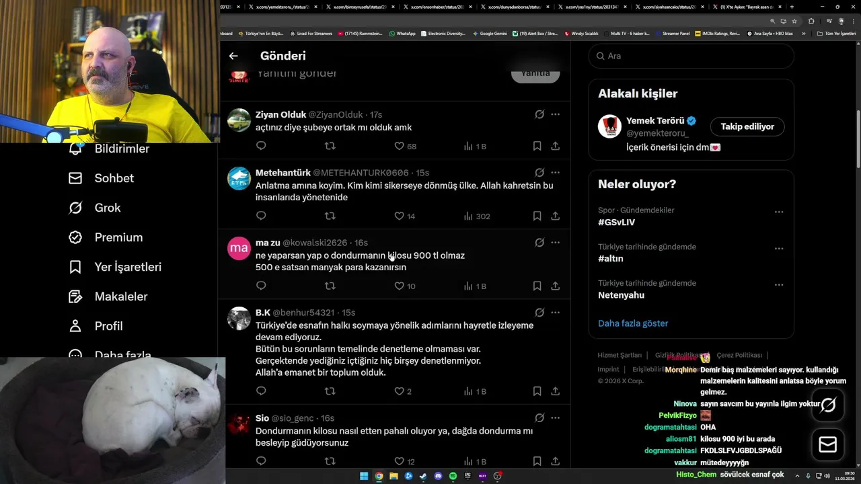Retweet ma zu's comment

(x=330, y=286)
